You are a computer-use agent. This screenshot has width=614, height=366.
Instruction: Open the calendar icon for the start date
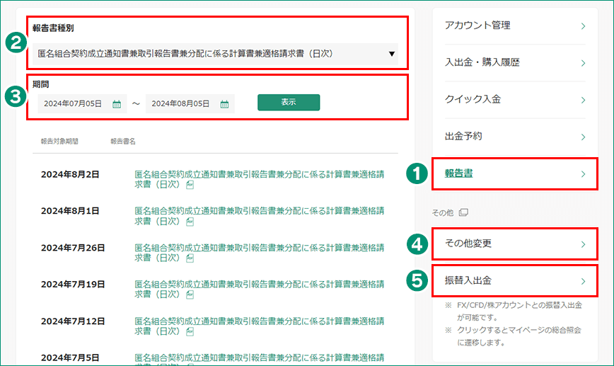(117, 104)
